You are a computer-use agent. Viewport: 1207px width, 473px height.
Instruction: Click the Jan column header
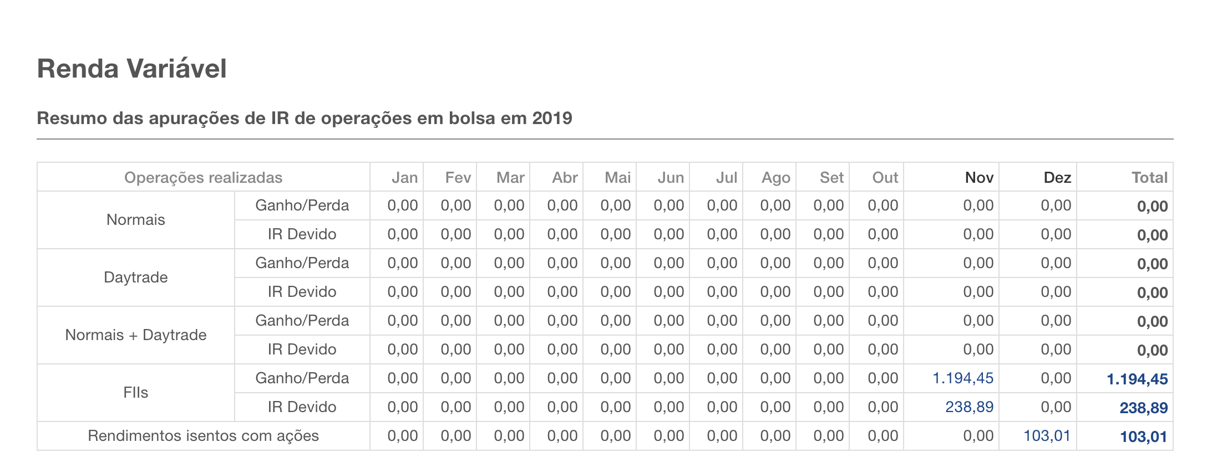tap(404, 178)
